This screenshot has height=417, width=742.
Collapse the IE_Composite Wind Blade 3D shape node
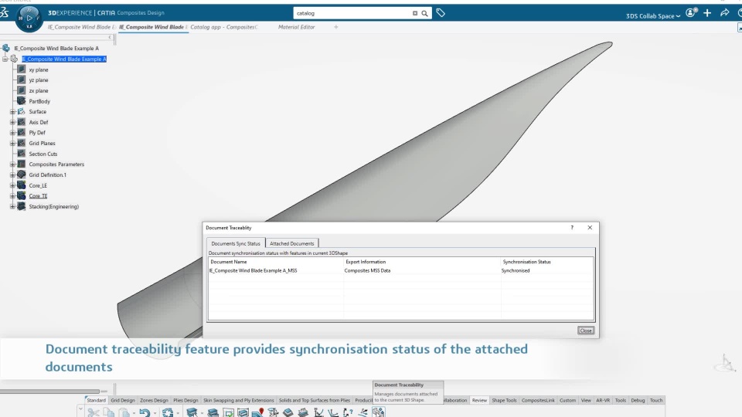(x=5, y=59)
